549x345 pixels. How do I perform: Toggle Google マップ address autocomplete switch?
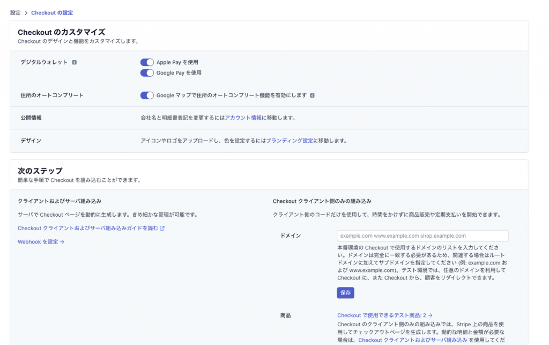[x=147, y=96]
